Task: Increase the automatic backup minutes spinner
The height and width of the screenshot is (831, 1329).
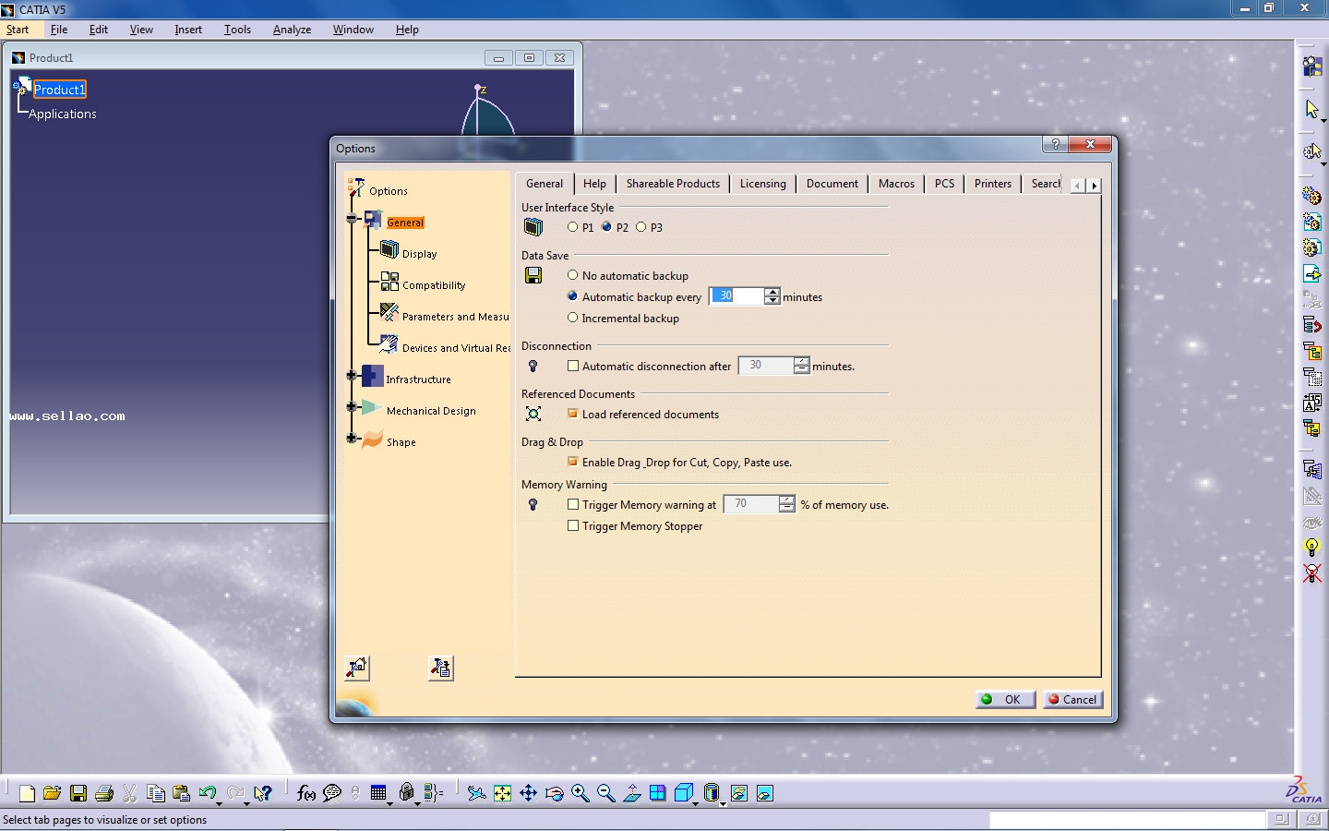Action: click(772, 292)
